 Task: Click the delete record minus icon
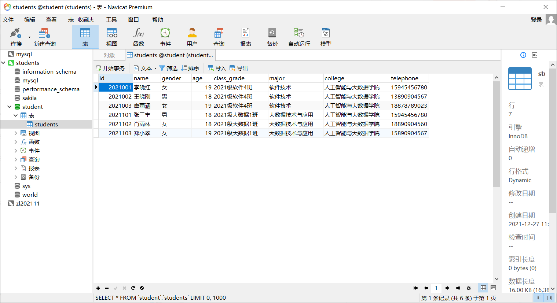click(107, 288)
